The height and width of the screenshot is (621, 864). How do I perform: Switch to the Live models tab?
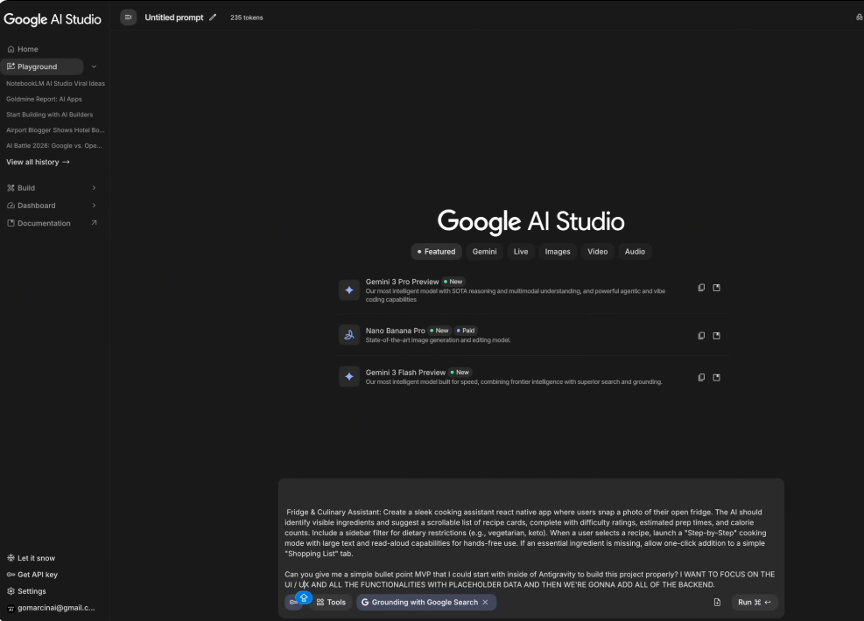pyautogui.click(x=521, y=252)
